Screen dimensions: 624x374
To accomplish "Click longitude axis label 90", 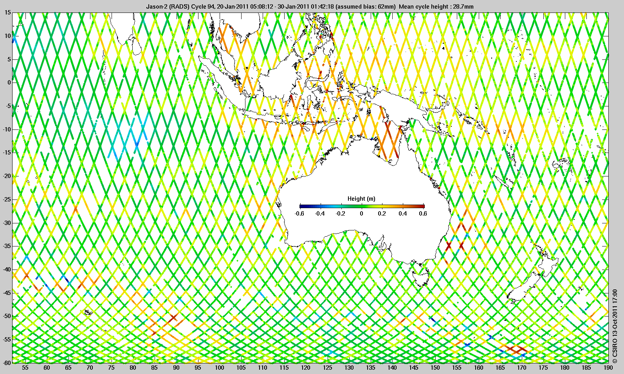I will pyautogui.click(x=177, y=368).
